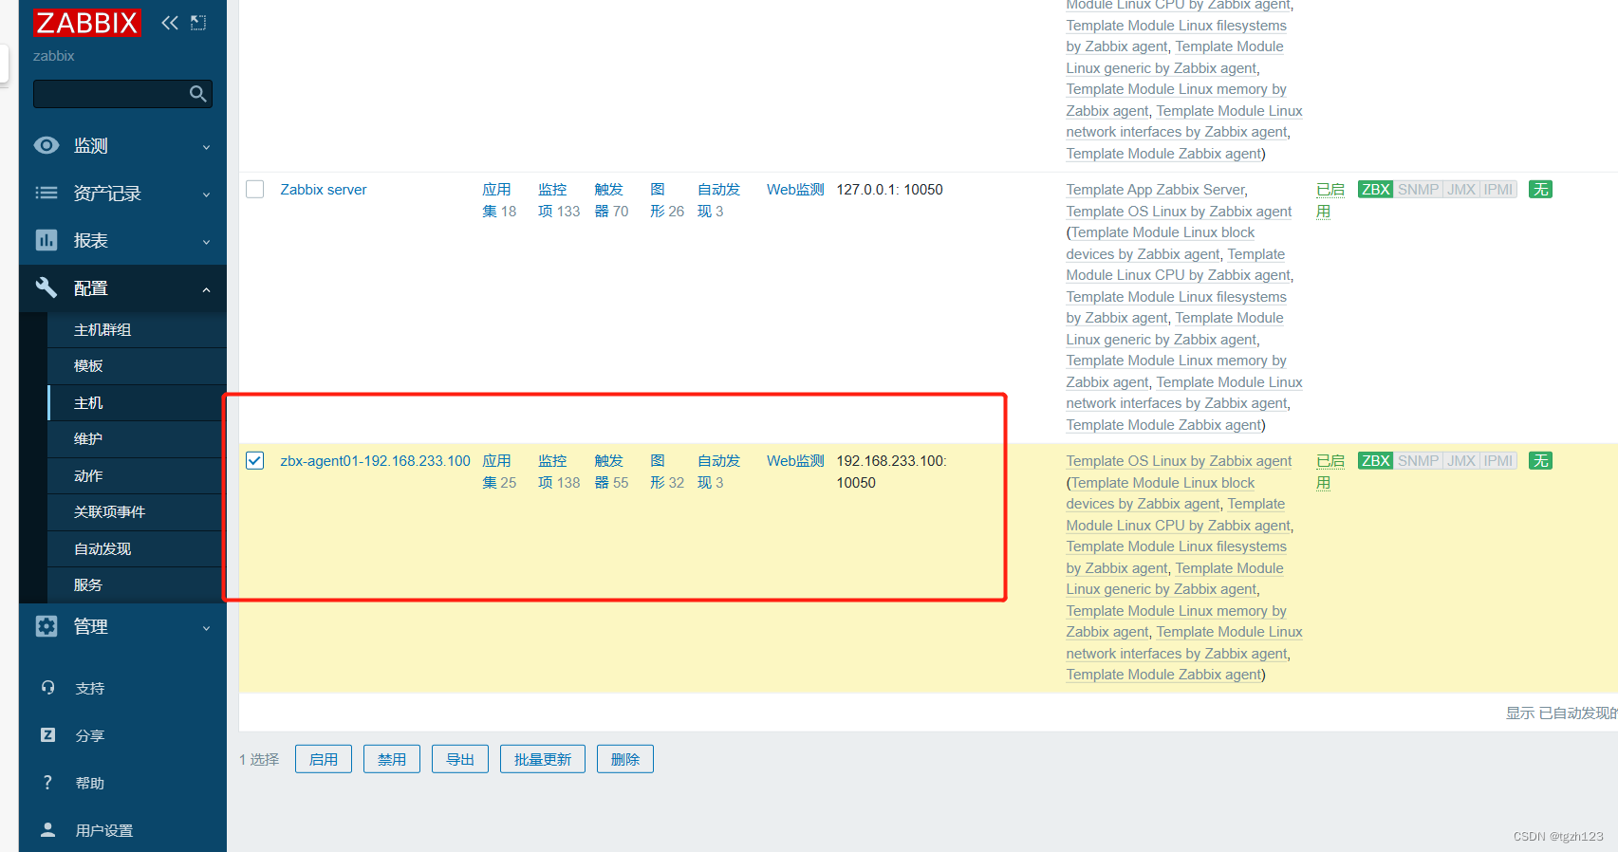Click ZBX badge for zbx-agent01 host
The width and height of the screenshot is (1618, 852).
[1375, 461]
